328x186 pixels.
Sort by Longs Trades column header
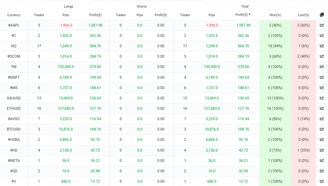pos(39,15)
